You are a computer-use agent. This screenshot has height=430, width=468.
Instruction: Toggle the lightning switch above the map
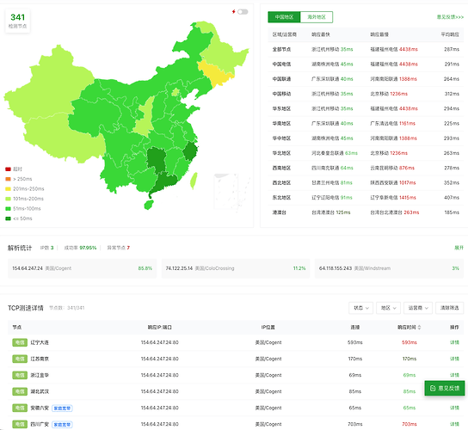(243, 12)
